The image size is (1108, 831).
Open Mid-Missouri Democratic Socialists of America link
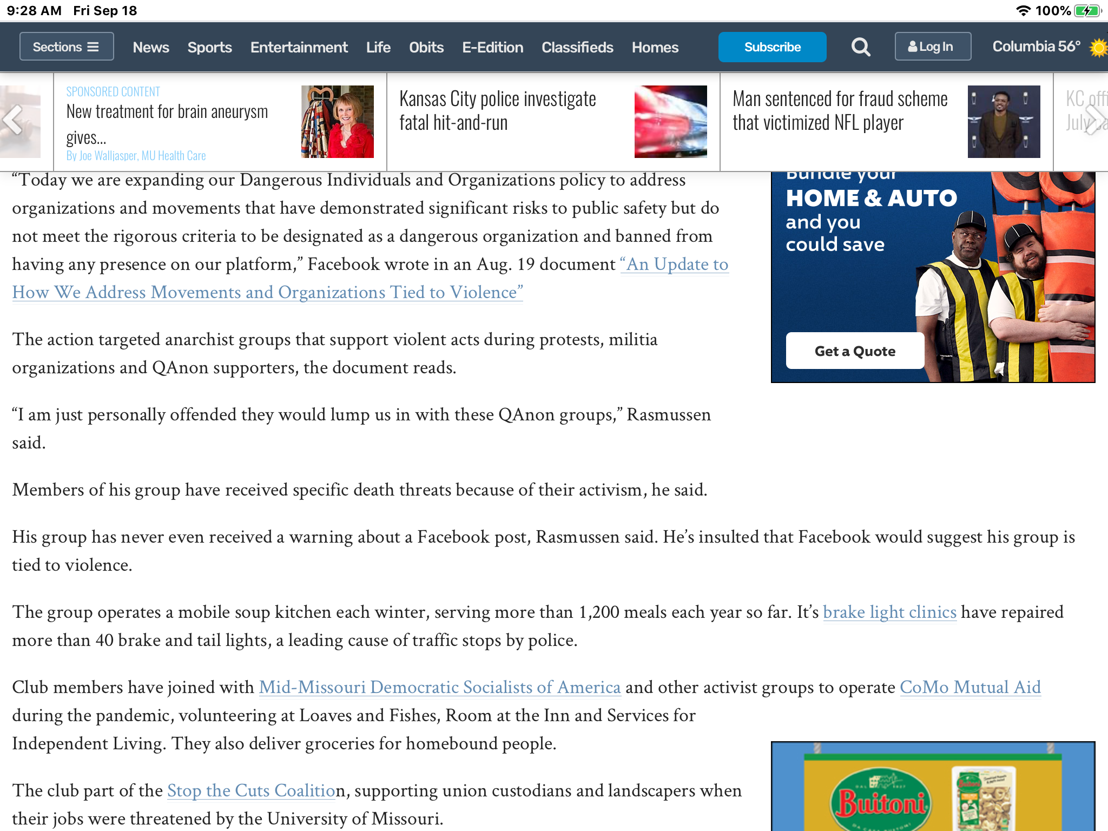(439, 687)
